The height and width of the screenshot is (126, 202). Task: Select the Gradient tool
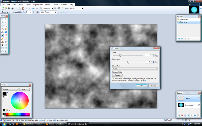[6, 32]
